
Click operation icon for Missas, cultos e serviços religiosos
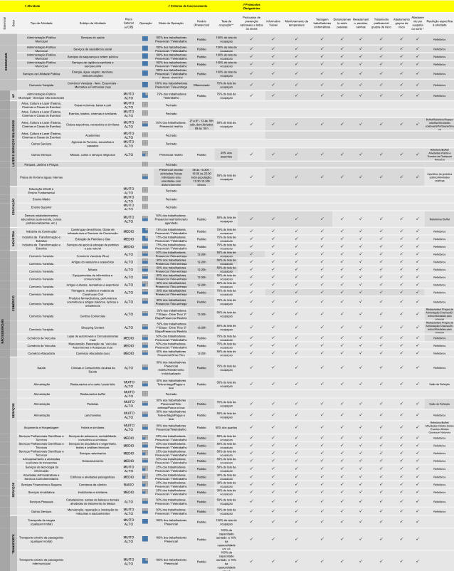[145, 154]
